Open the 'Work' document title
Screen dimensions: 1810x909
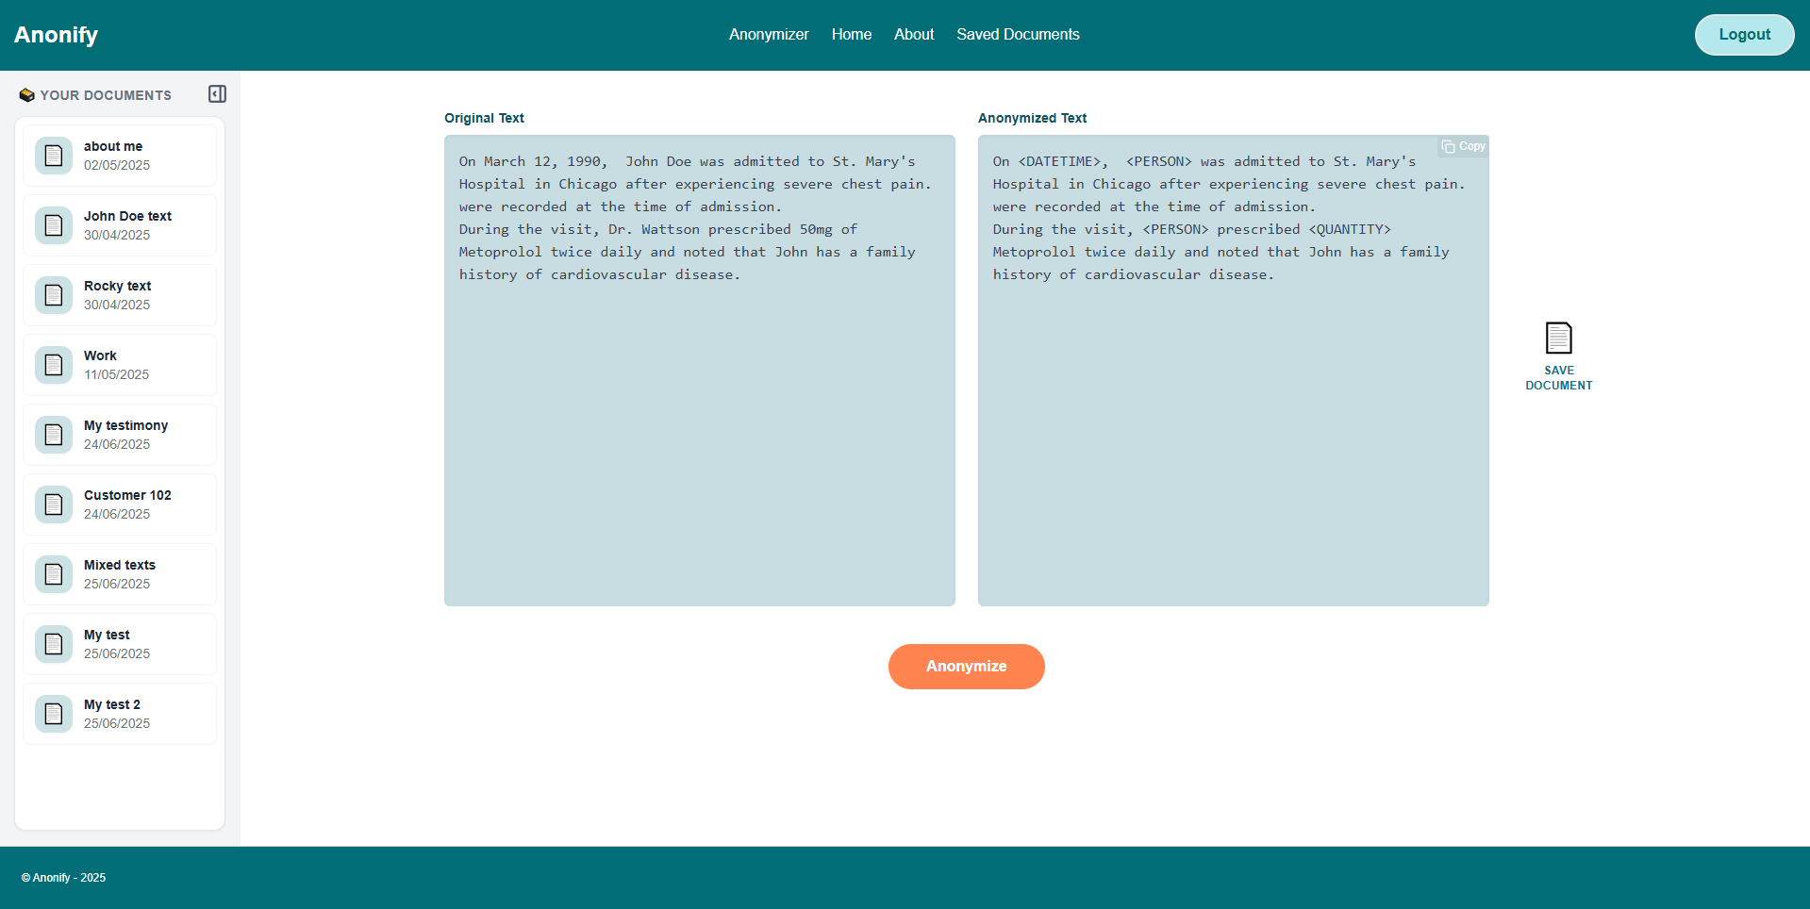tap(100, 355)
